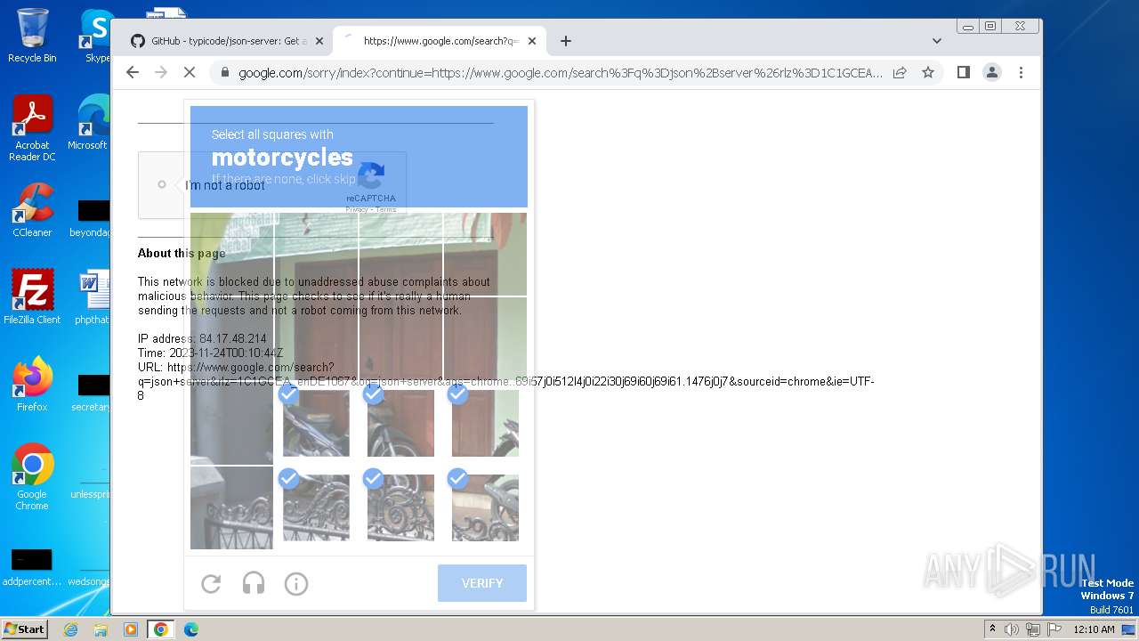
Task: Click the taskbar clock showing 12:10 AM
Action: [x=1094, y=629]
